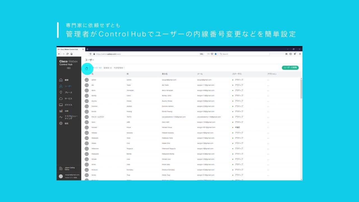Screen dimensions: 359x202
Task: Click the name FAXメールテスト in the list
Action: tap(98, 117)
